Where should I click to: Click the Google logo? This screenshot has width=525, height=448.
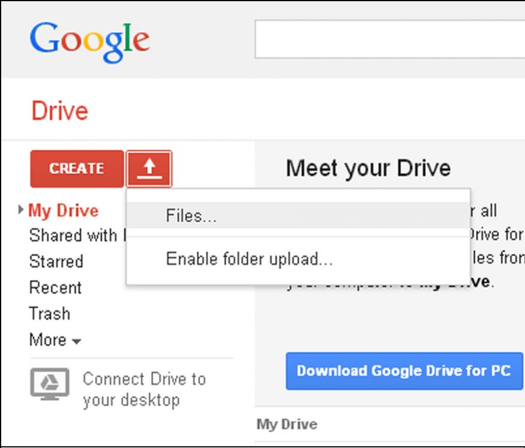[x=90, y=42]
